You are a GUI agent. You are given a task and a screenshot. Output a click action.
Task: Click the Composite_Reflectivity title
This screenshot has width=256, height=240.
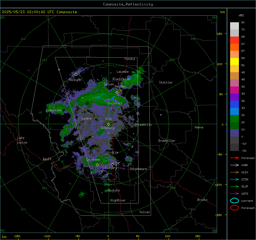click(x=128, y=4)
